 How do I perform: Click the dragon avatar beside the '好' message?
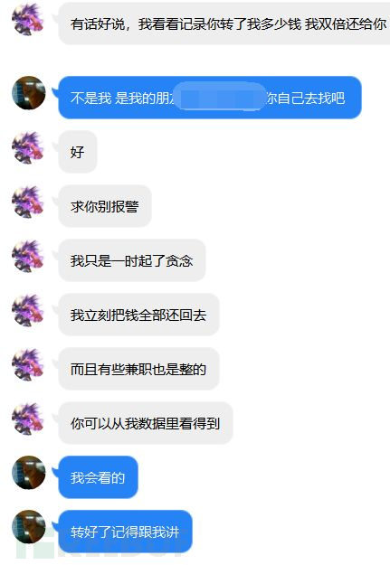(28, 147)
